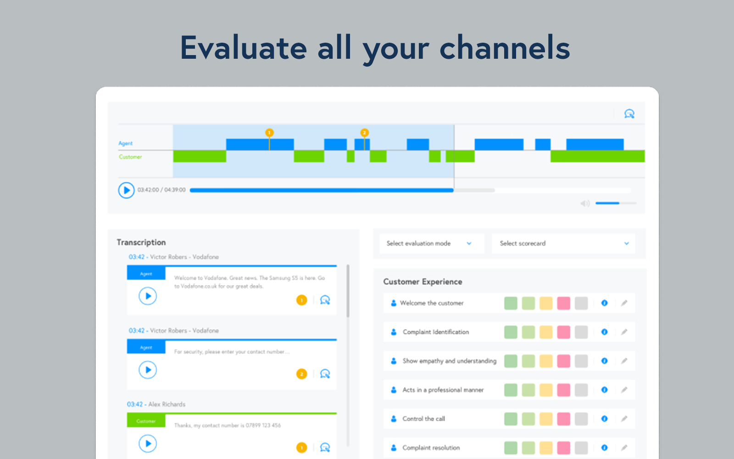Select yellow score for Show empathy and understanding

pos(546,361)
